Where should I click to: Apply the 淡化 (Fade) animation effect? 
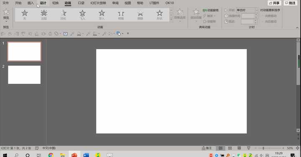click(x=63, y=15)
